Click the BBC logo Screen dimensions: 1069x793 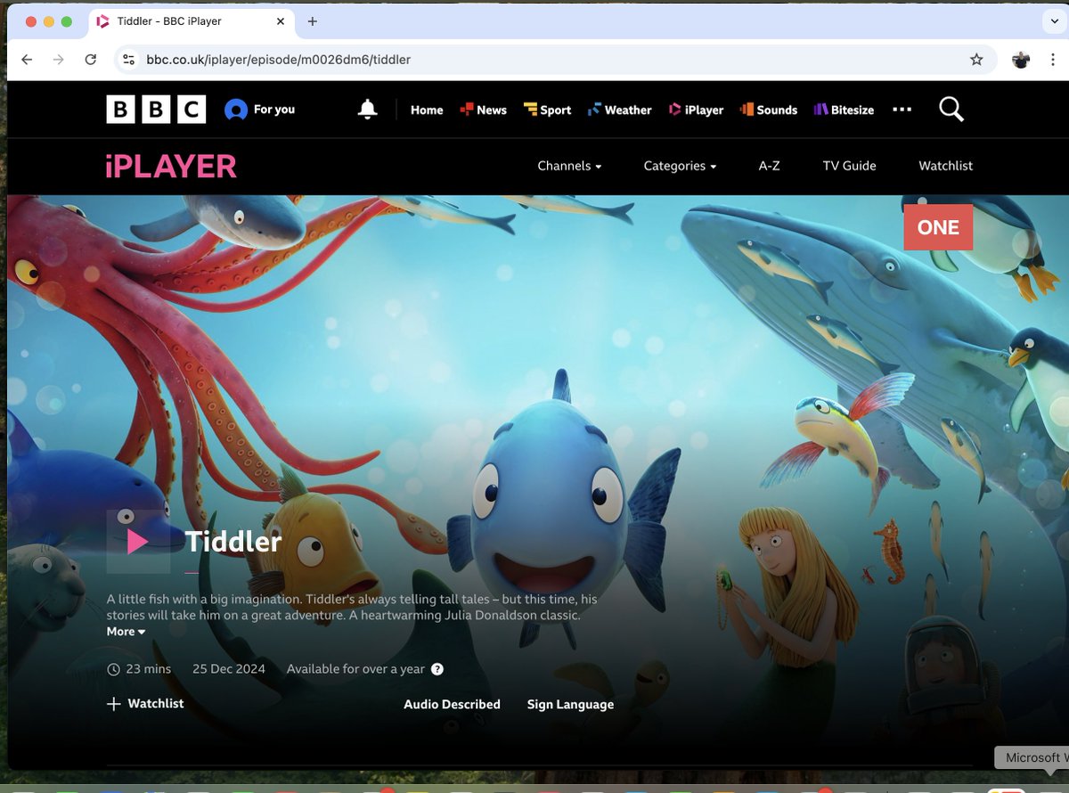pos(156,110)
